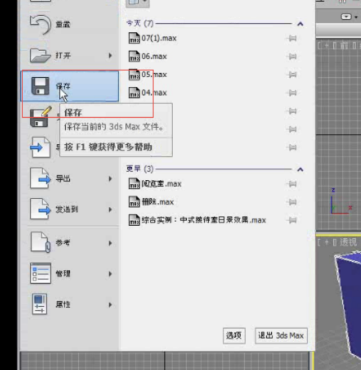The height and width of the screenshot is (370, 361).
Task: Click the [+] label in the perspective viewport
Action: (327, 242)
